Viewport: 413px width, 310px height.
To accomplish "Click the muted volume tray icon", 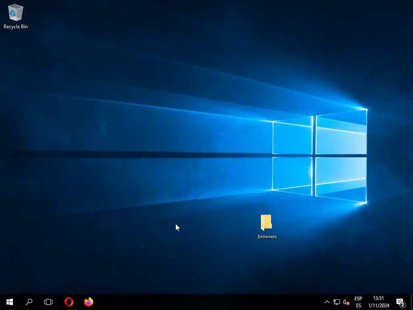I will tap(346, 302).
